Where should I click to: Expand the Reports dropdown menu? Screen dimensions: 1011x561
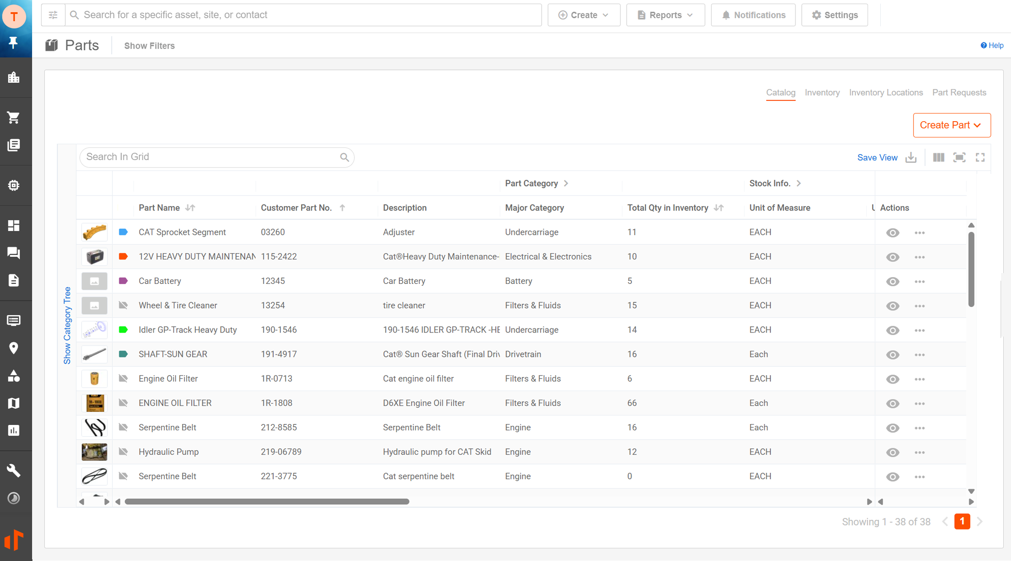[x=665, y=15]
